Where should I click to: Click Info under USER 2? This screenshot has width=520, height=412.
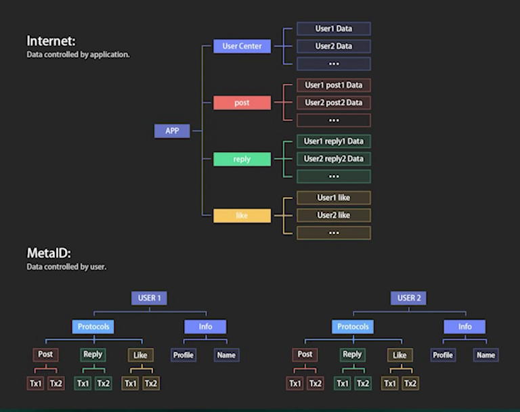(464, 327)
